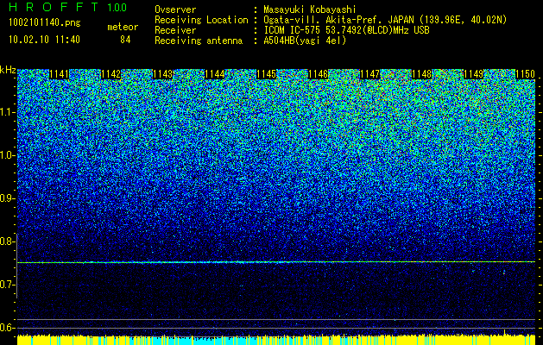
Task: Click the 1141 time marker
Action: [59, 74]
